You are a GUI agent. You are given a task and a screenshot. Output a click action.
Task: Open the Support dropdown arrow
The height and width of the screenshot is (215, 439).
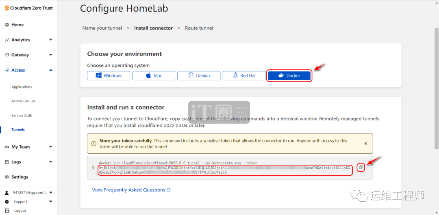pos(51,202)
